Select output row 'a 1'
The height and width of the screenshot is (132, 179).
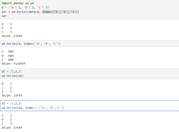pos(7,24)
